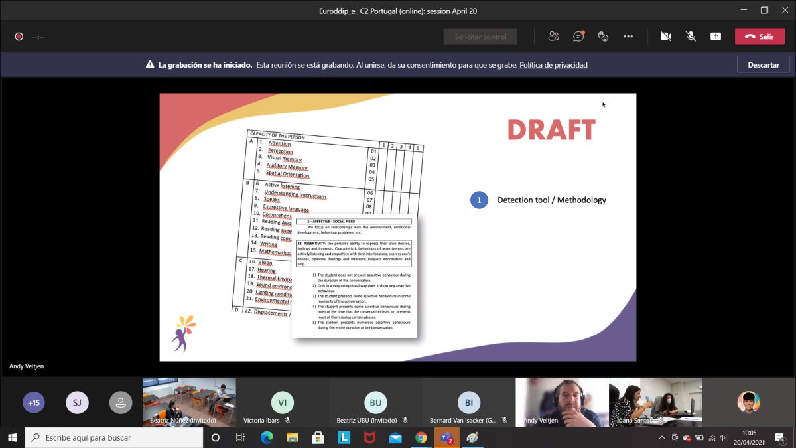Click the recording indicator red dot
The width and height of the screenshot is (796, 448).
[19, 37]
